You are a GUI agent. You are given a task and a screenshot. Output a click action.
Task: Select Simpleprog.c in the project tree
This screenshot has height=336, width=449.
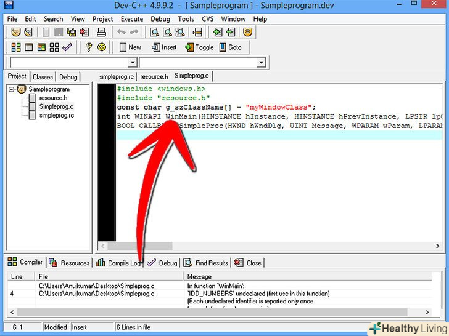click(x=56, y=106)
